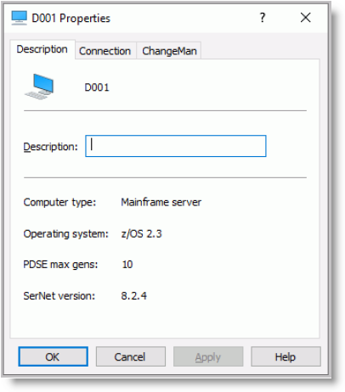Click the Mainframe server value
The image size is (345, 392).
(161, 202)
